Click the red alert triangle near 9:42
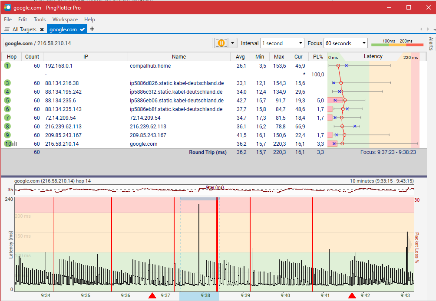The width and height of the screenshot is (436, 301). click(352, 295)
